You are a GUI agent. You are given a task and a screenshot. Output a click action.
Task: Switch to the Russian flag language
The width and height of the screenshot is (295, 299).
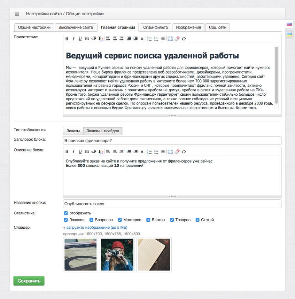click(289, 24)
